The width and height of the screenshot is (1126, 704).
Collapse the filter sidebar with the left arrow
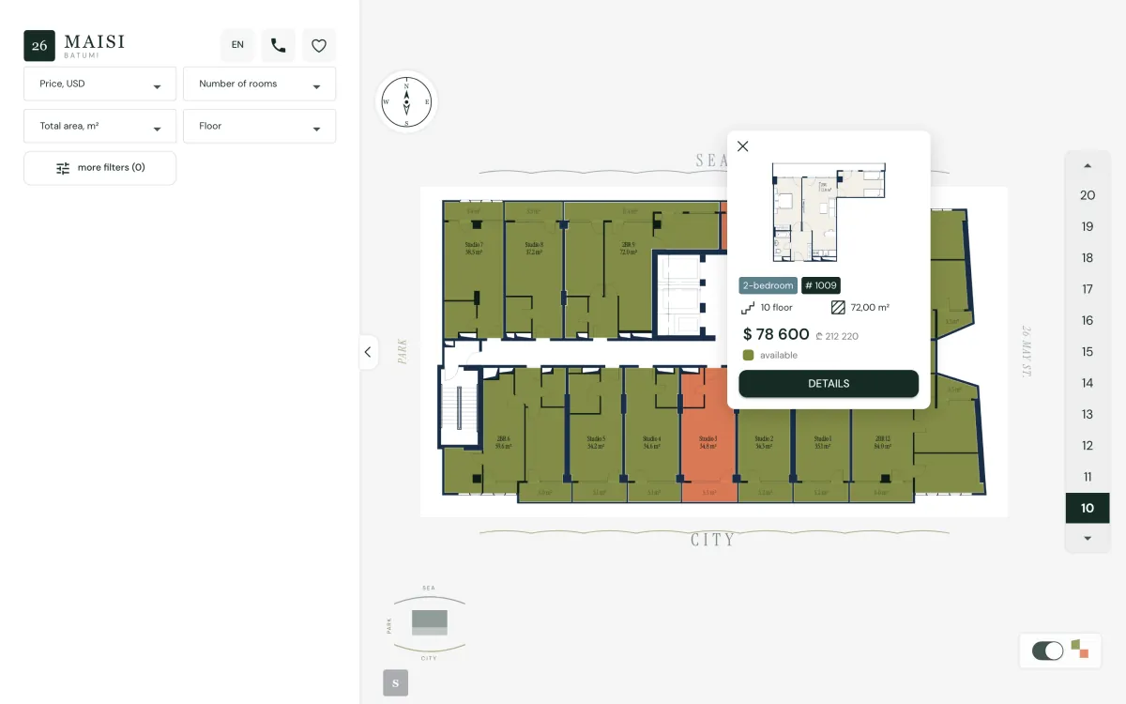coord(368,352)
